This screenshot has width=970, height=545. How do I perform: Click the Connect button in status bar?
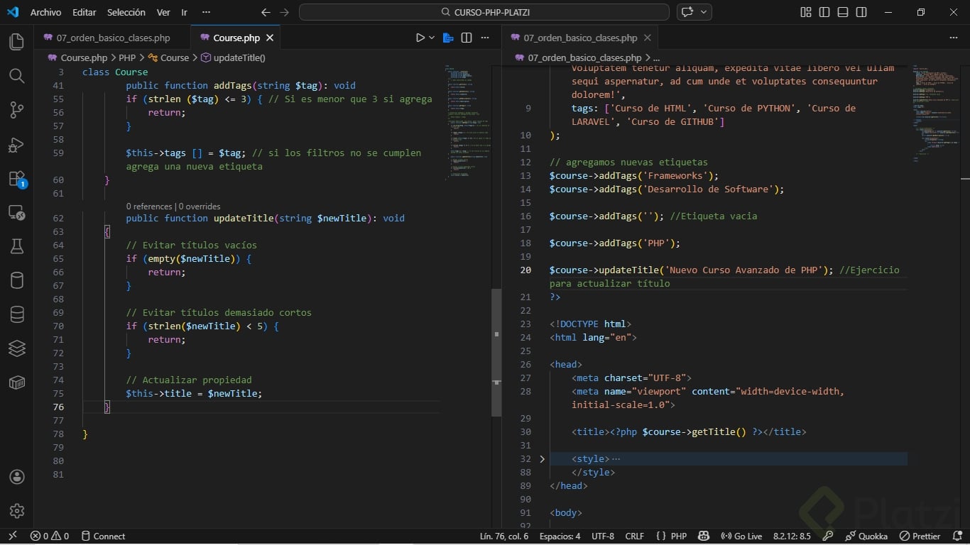pos(103,536)
